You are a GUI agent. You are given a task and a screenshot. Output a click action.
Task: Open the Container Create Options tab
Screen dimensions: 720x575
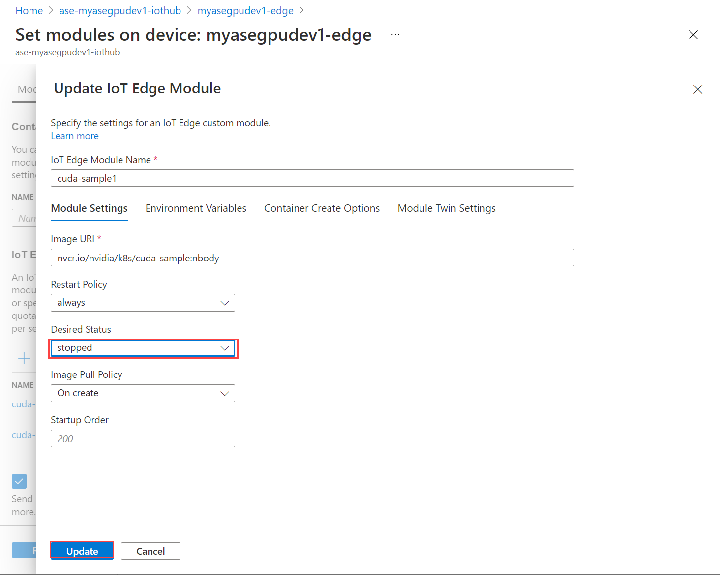[x=322, y=208]
